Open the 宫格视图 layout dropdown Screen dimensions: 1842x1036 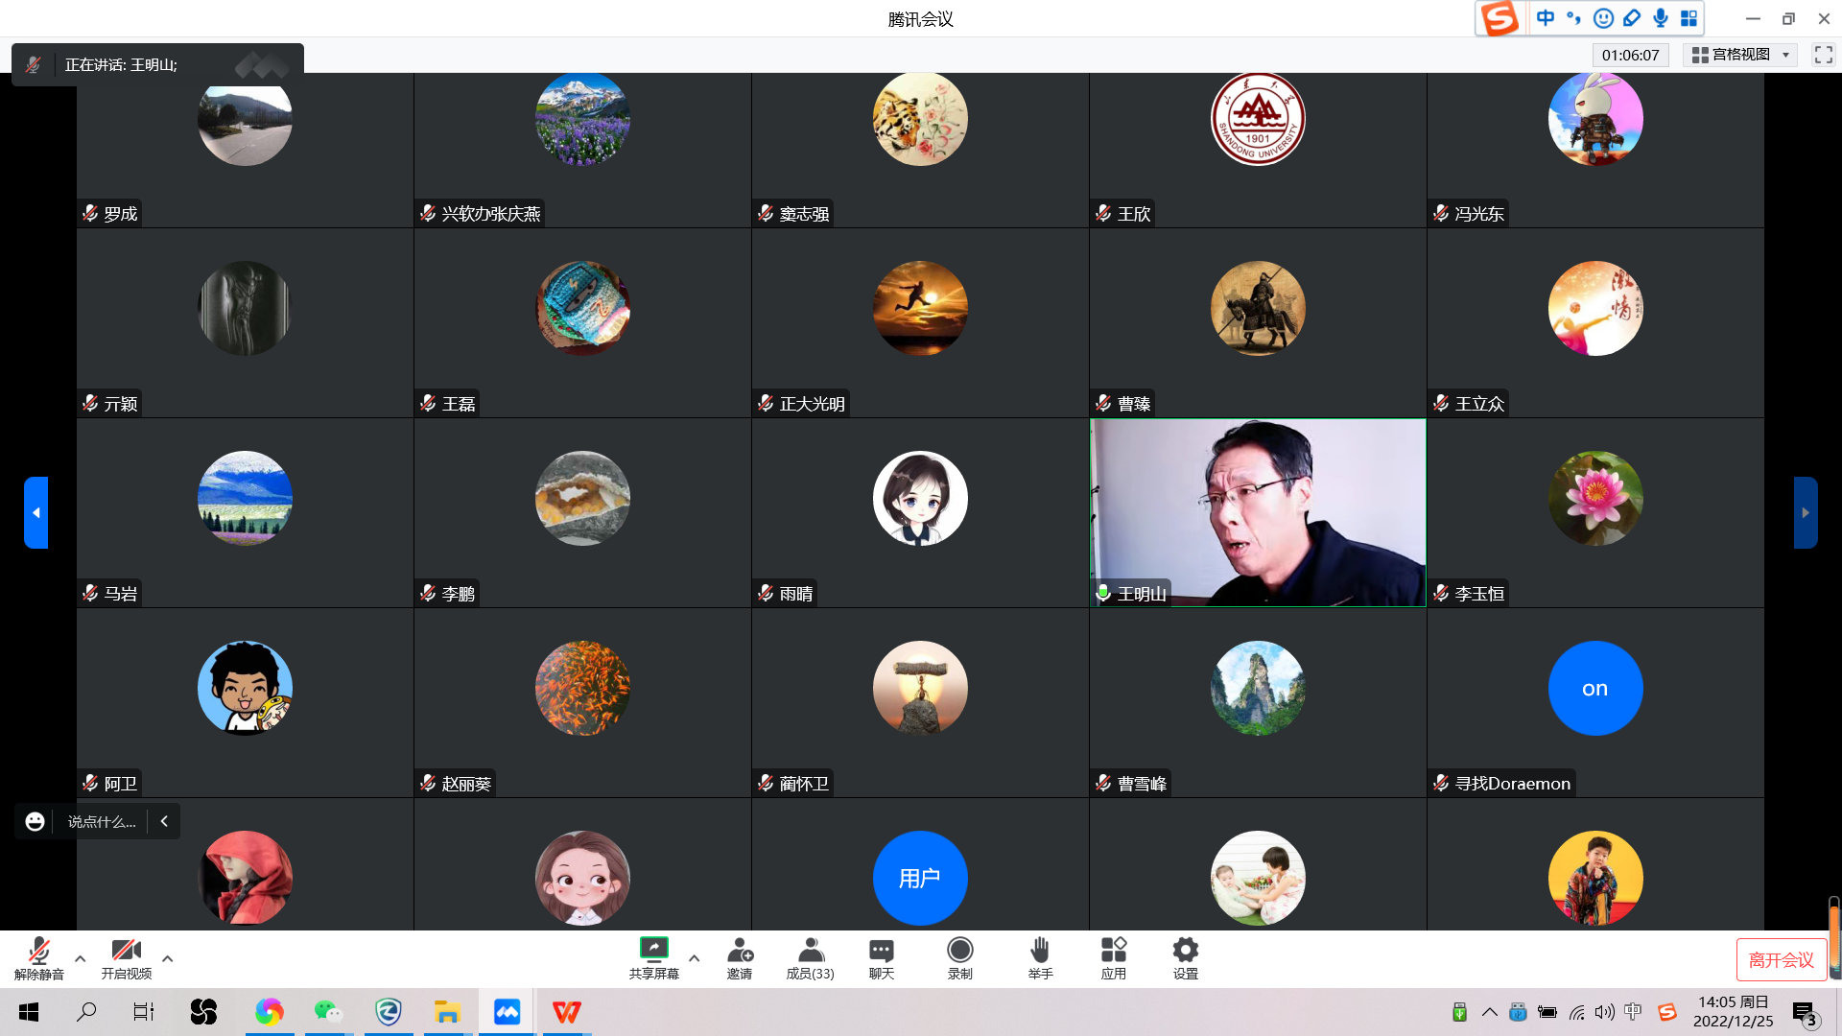(1741, 55)
